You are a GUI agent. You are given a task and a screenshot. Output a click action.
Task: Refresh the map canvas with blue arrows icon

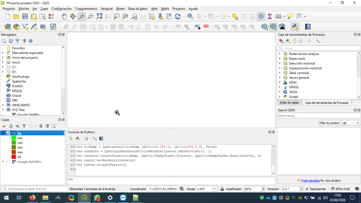178,16
